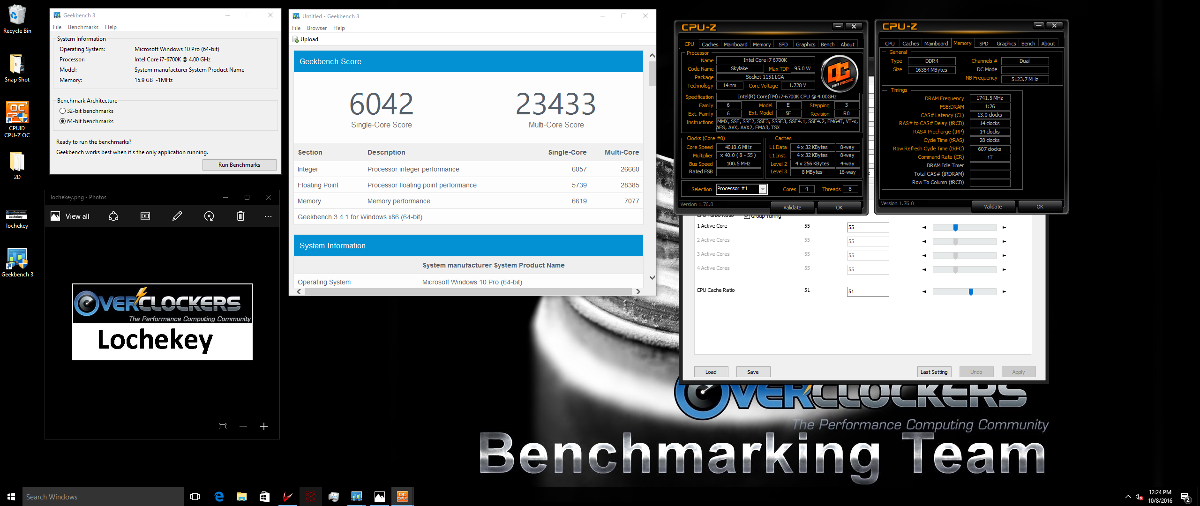Launch Microsoft Edge from taskbar

(x=218, y=497)
